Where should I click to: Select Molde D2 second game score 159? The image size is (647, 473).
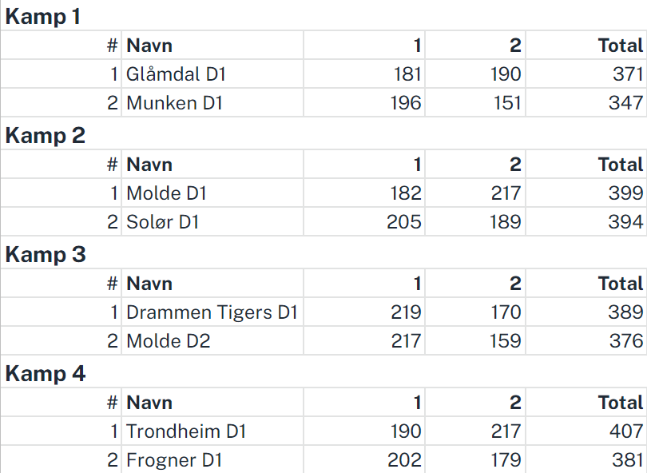(x=506, y=341)
